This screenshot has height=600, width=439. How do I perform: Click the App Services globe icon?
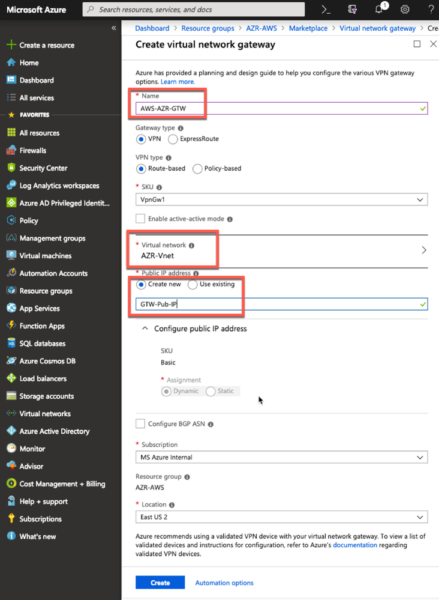11,308
